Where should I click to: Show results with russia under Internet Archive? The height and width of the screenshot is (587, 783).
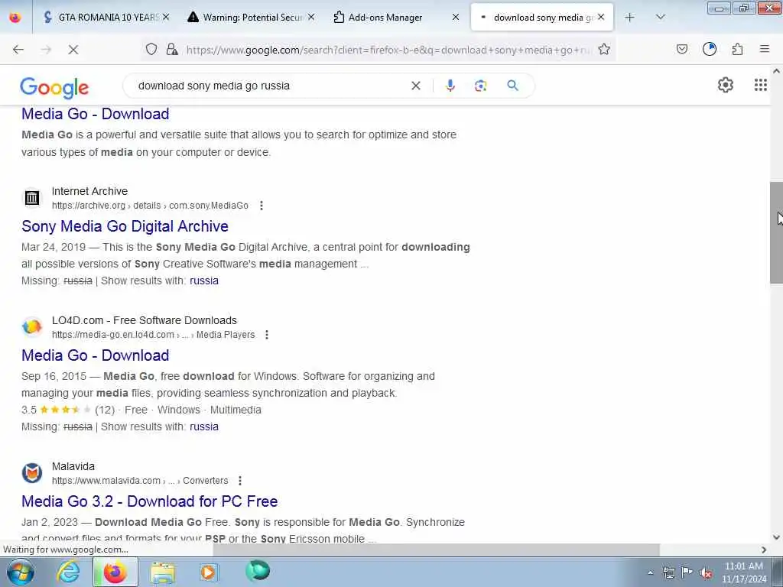point(203,281)
